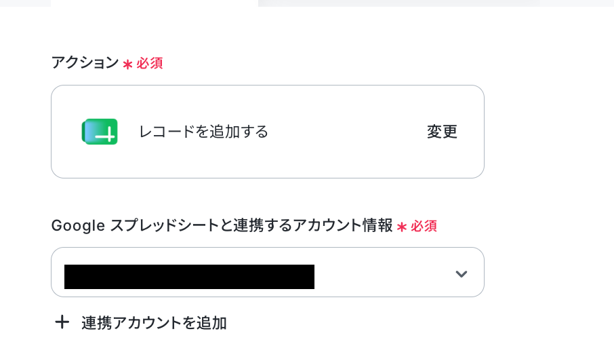
Task: Click the 必須 marker beside アカウント情報
Action: (424, 226)
